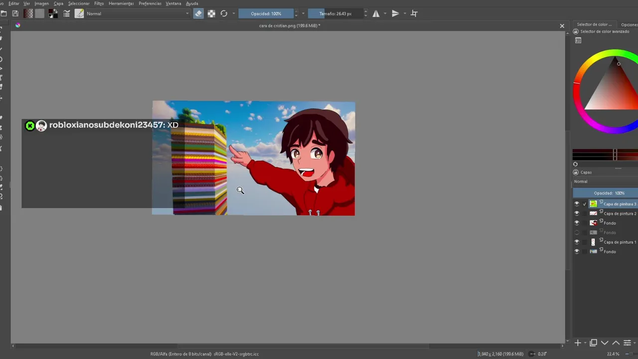Adjust the top Opacidad 100% slider

pyautogui.click(x=266, y=13)
